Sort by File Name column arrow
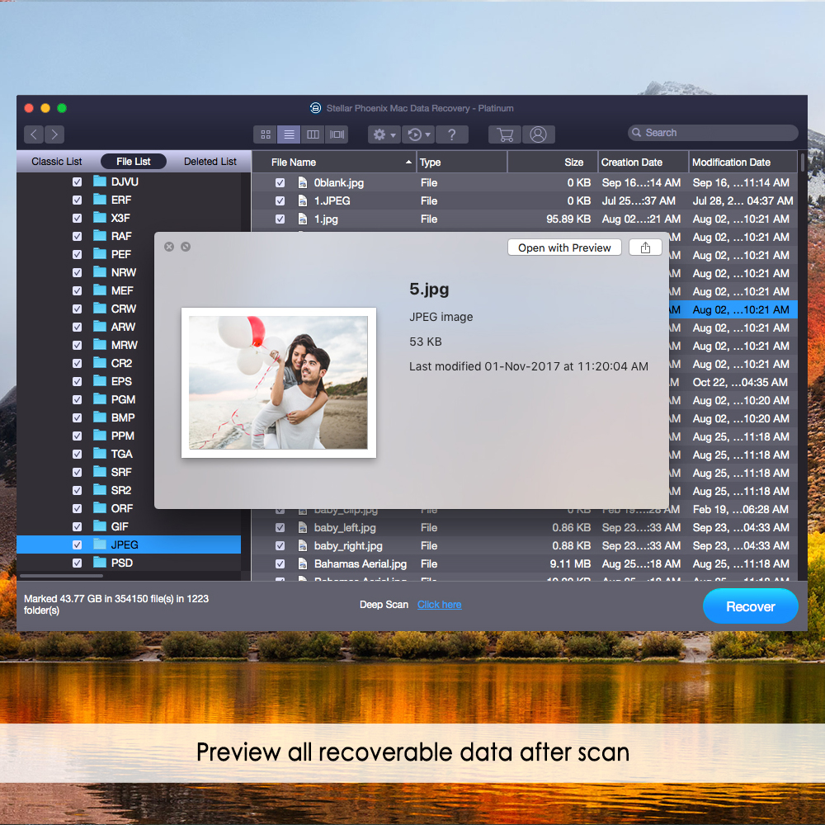 [408, 163]
